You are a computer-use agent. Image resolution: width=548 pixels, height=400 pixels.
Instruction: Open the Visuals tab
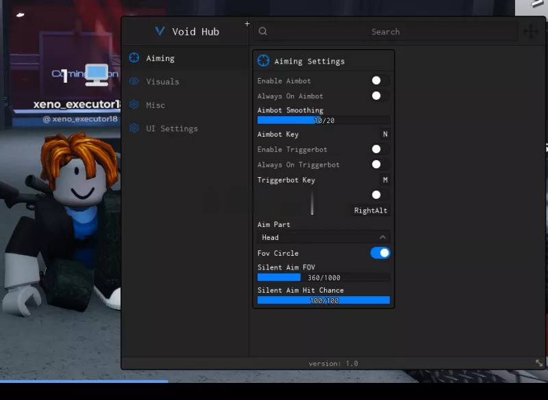162,81
